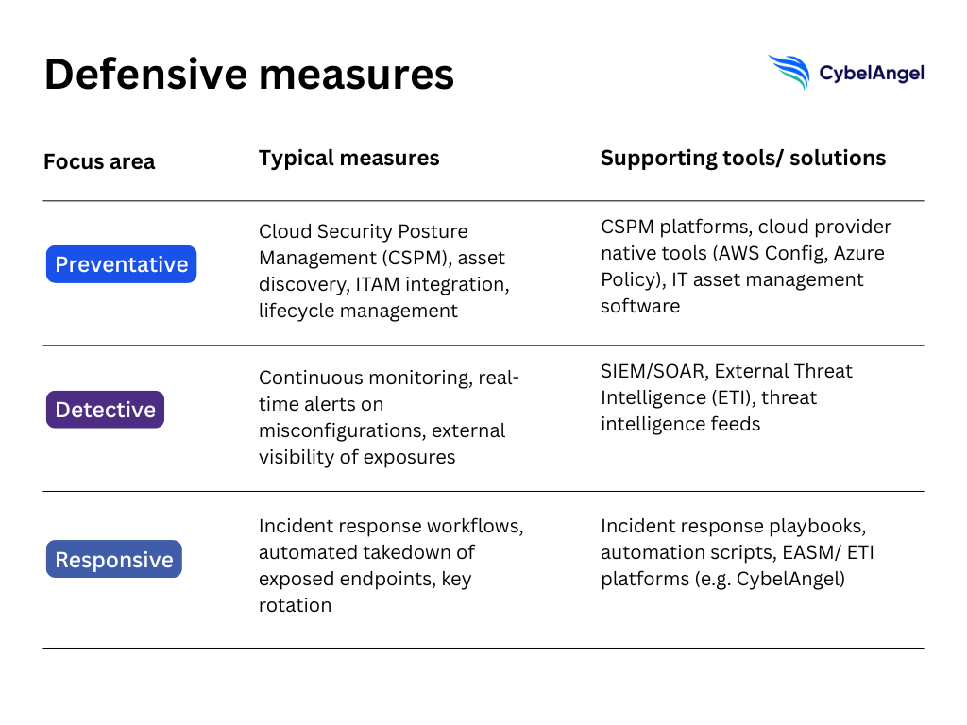The image size is (967, 725).
Task: Click the AWS Config, Azure line
Action: [x=742, y=254]
